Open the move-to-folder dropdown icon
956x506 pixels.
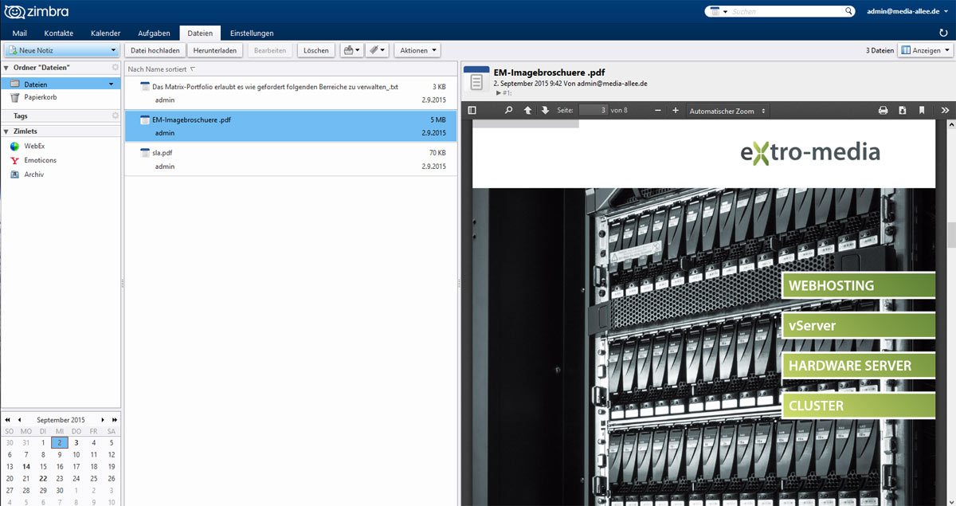(351, 50)
